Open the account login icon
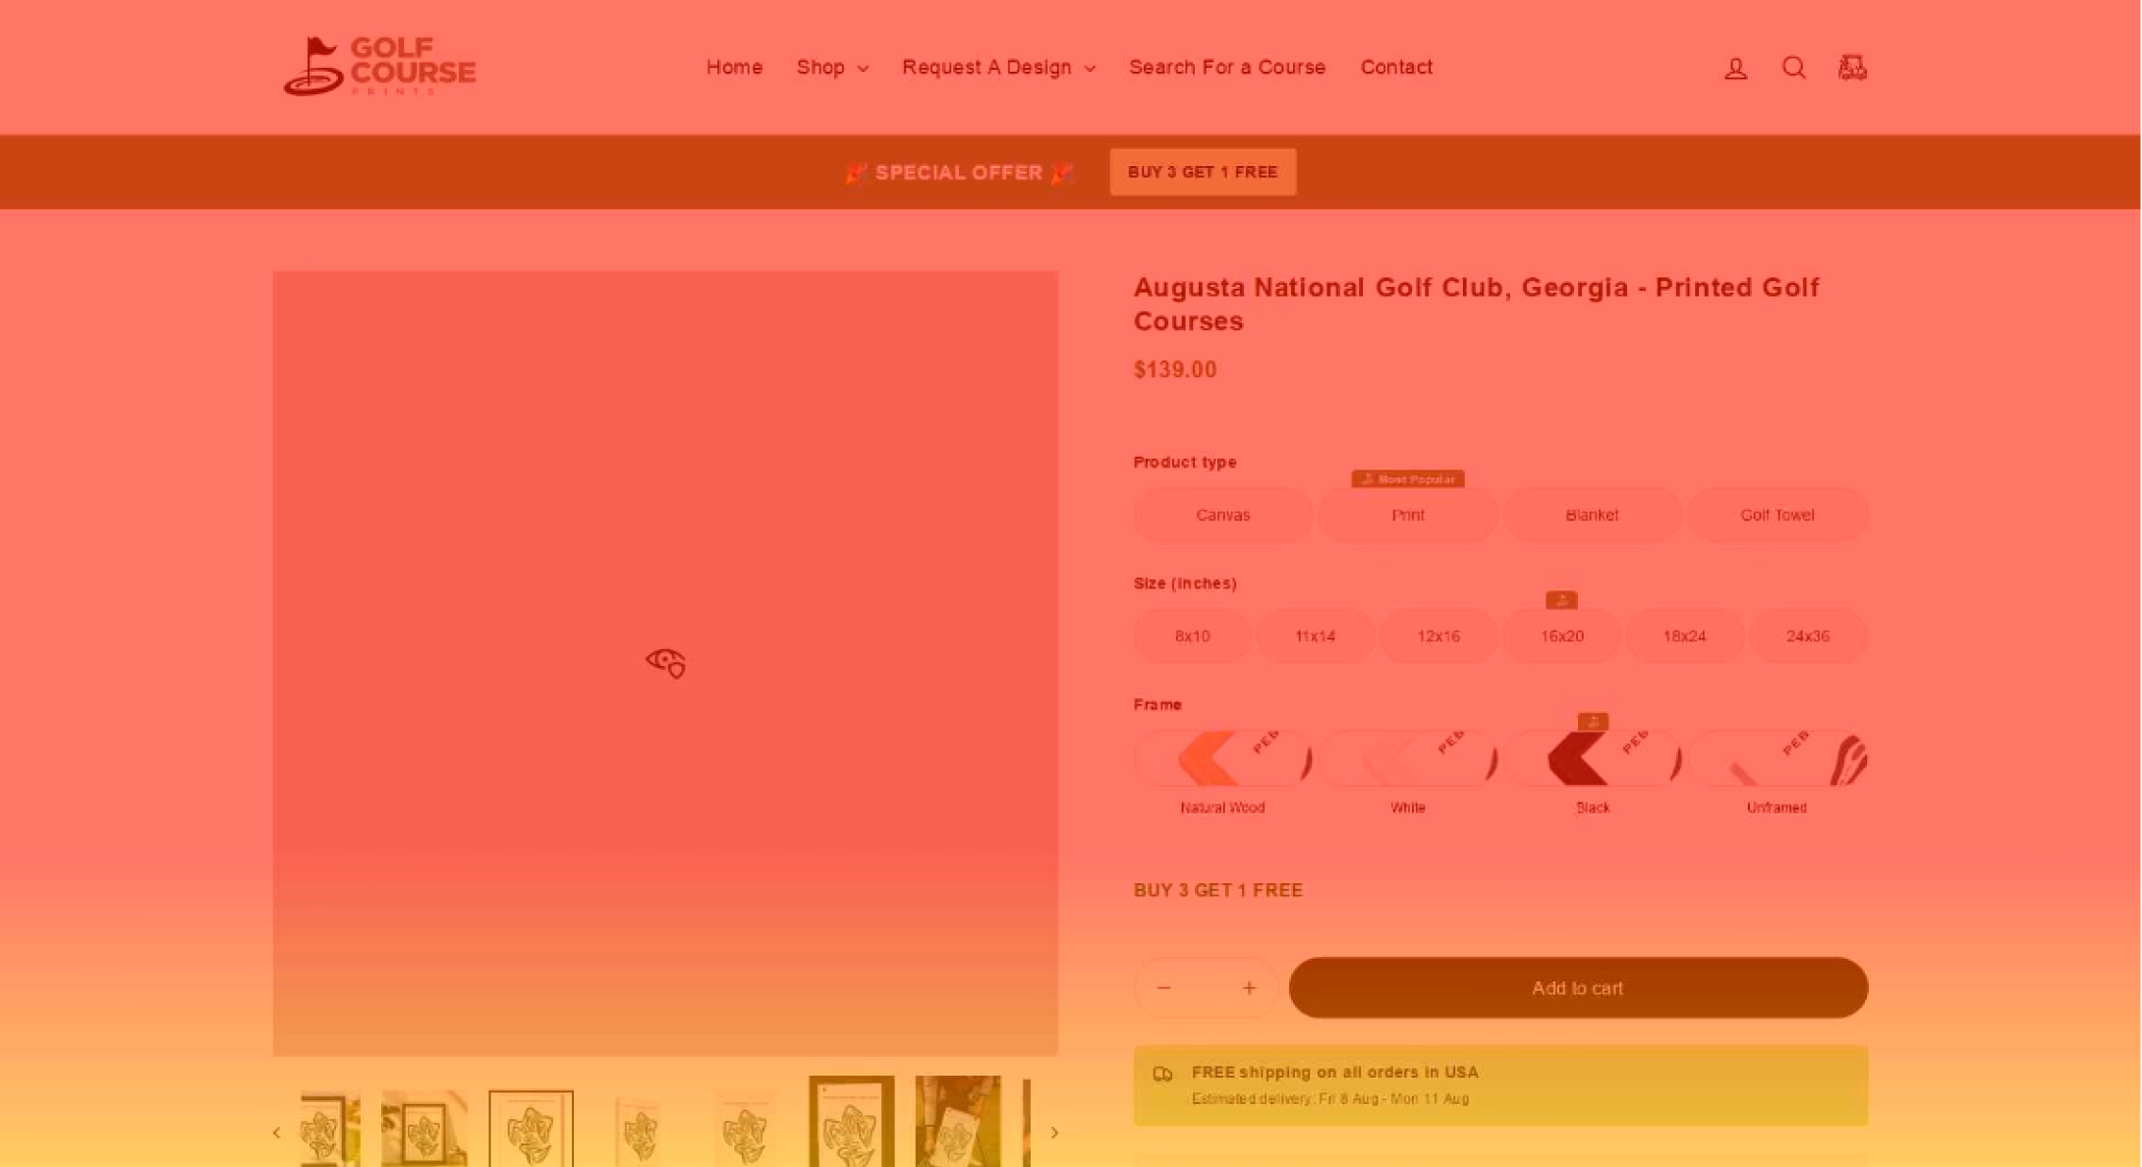The image size is (2142, 1167). (1735, 68)
